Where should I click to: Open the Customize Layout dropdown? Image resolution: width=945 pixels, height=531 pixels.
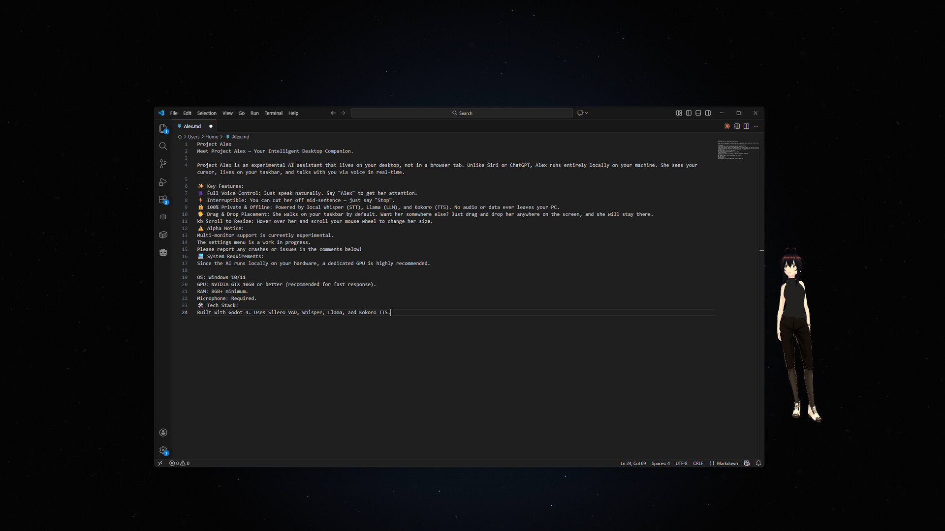coord(679,113)
